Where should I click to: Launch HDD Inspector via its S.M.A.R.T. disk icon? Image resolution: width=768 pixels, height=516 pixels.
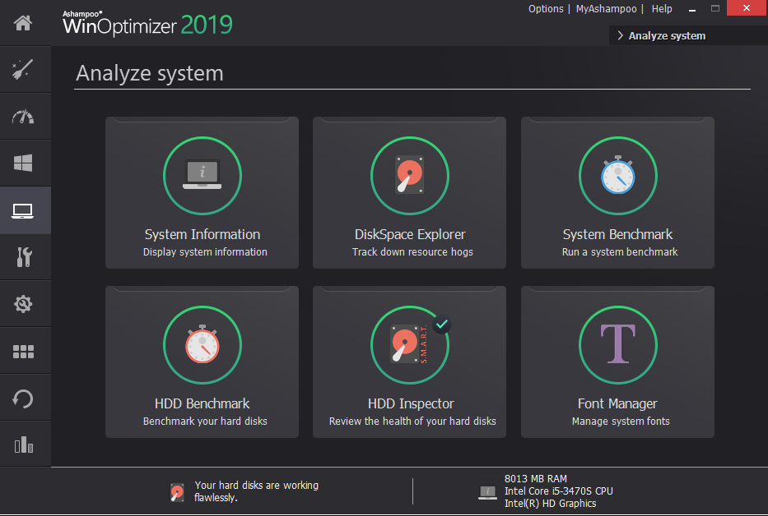[410, 345]
